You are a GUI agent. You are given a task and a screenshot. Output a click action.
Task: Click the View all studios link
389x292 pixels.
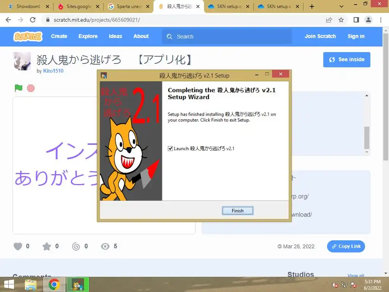click(356, 276)
